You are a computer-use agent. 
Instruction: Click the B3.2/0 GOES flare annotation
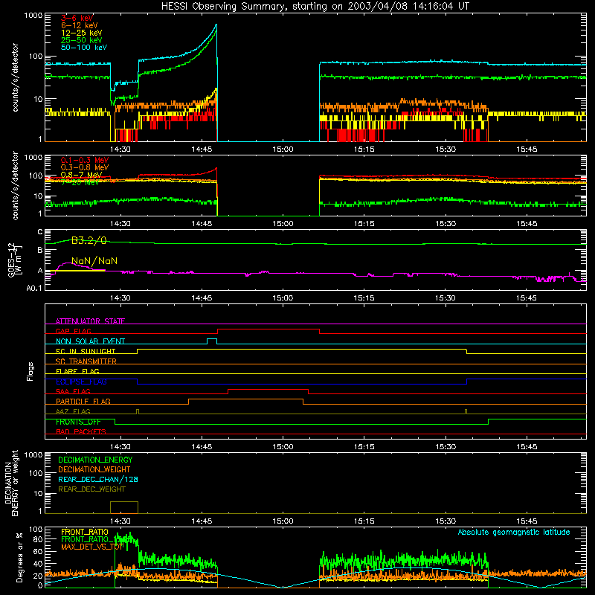pos(89,240)
